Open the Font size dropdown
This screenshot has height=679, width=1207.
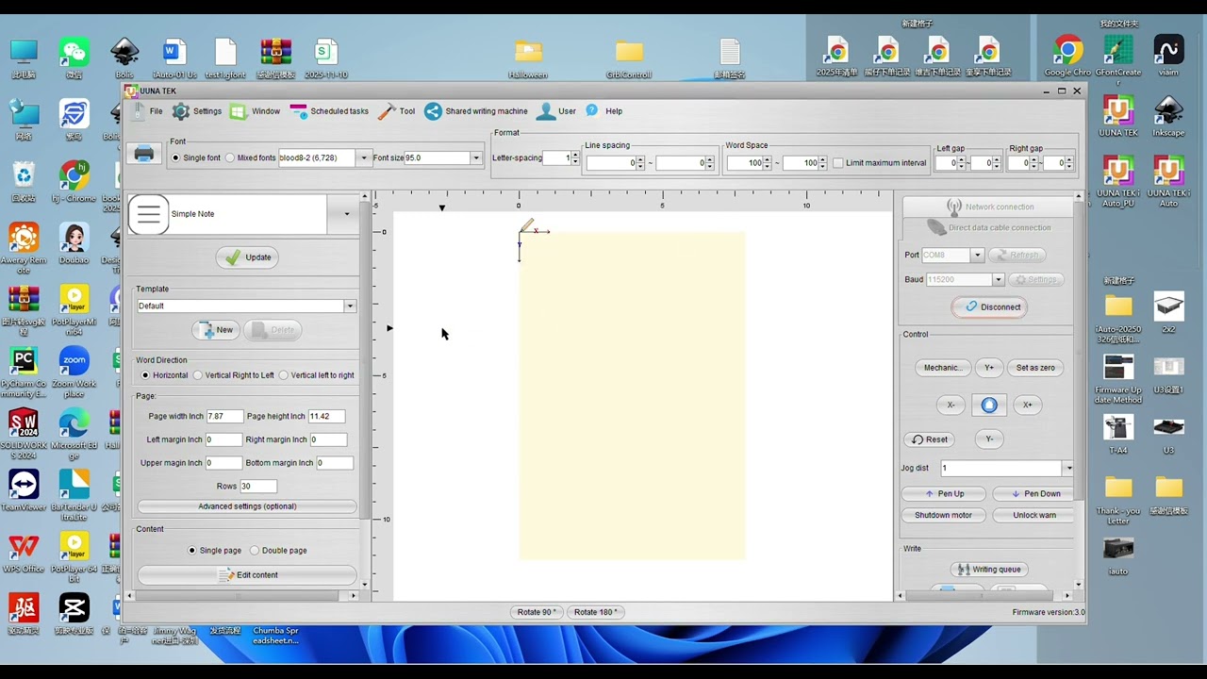(x=476, y=158)
